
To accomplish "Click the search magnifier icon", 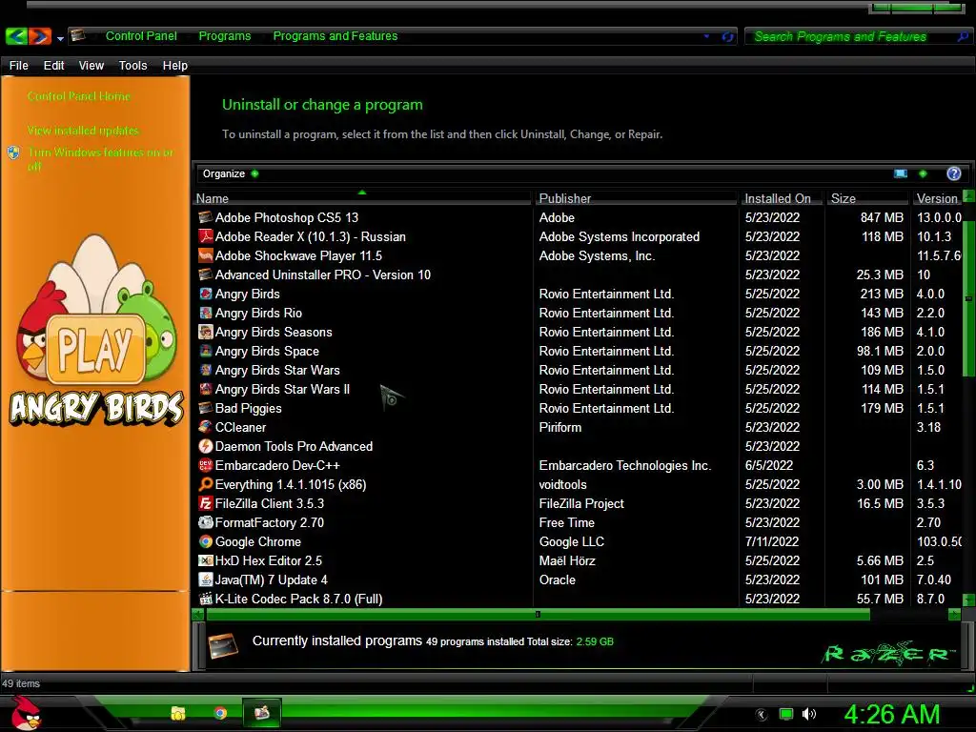I will click(963, 37).
